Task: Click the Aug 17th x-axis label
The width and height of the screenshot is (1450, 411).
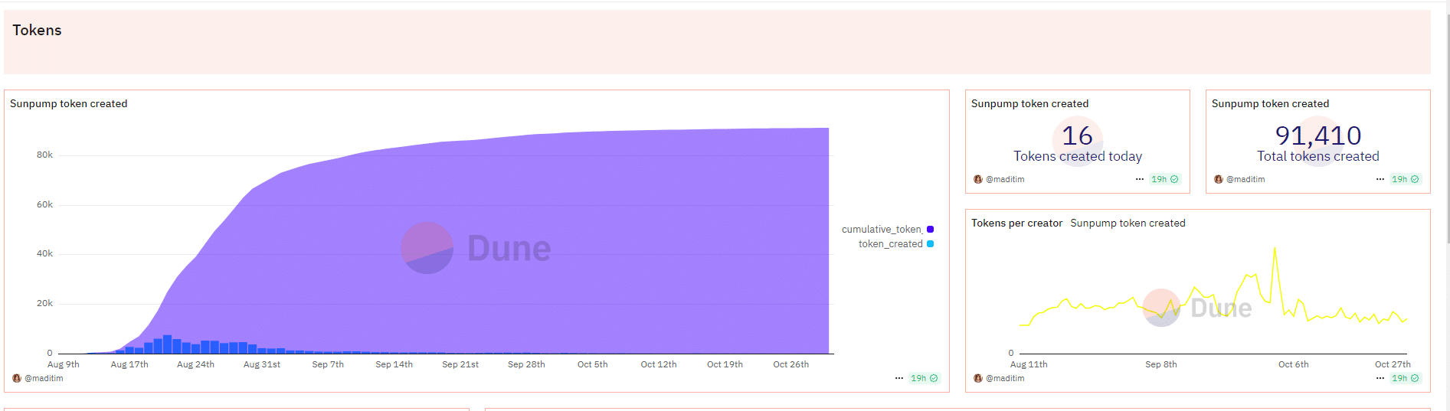Action: point(129,364)
